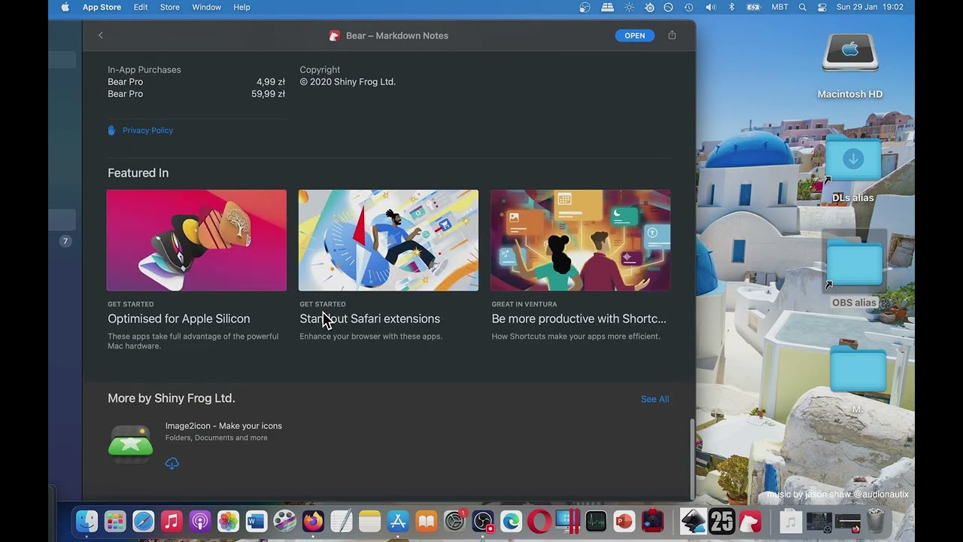Click Image2icon – Make your icons title
Image resolution: width=963 pixels, height=542 pixels.
pos(223,425)
